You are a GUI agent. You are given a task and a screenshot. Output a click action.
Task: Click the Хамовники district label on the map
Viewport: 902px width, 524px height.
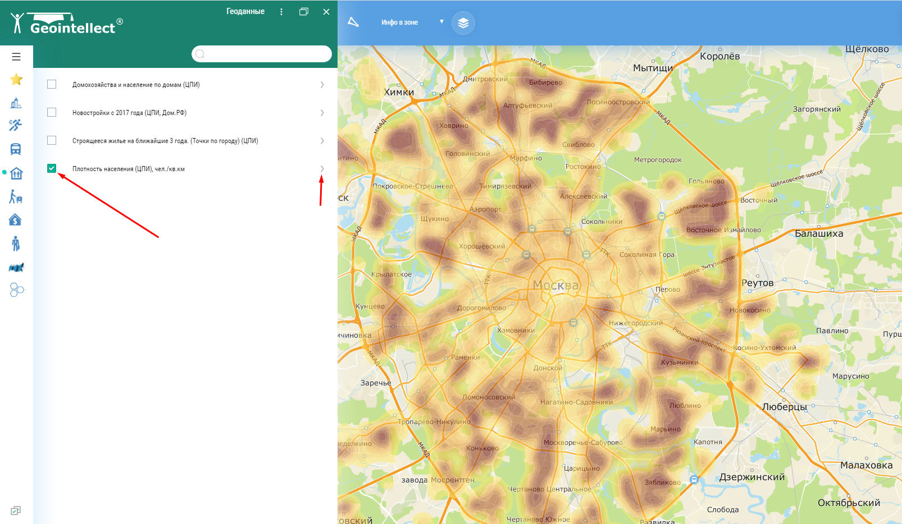[516, 330]
